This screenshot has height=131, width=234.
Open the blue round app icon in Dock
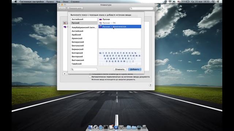[x=116, y=127]
